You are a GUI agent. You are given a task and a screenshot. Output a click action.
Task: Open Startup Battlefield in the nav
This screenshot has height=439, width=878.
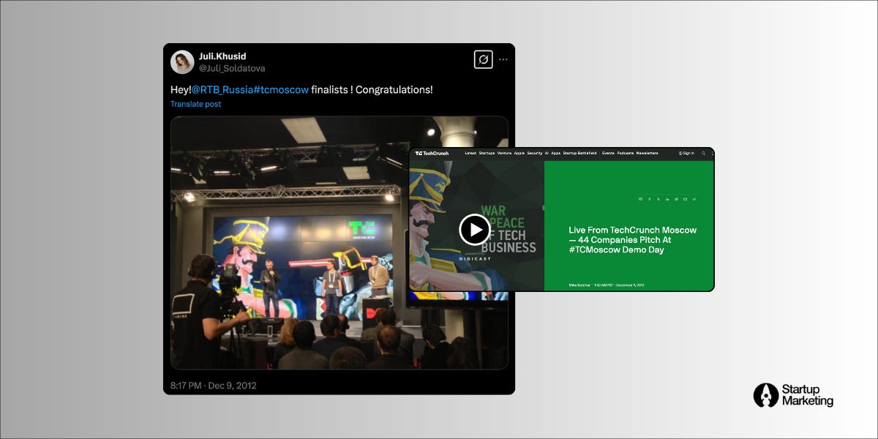click(579, 153)
